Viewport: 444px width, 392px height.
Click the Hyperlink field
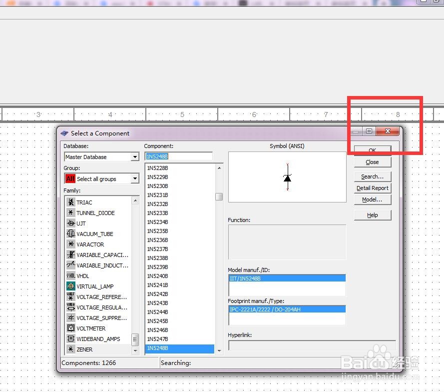point(312,345)
